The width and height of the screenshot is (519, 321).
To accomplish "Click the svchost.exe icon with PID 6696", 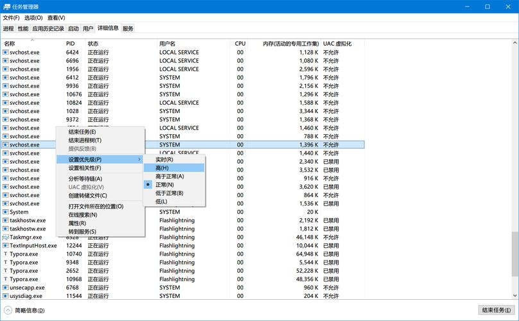I will (x=6, y=60).
